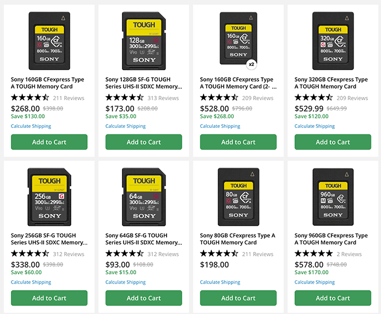Add the $528.00 Sony 160GB 2-pack to cart
This screenshot has height=314, width=381.
tap(238, 142)
